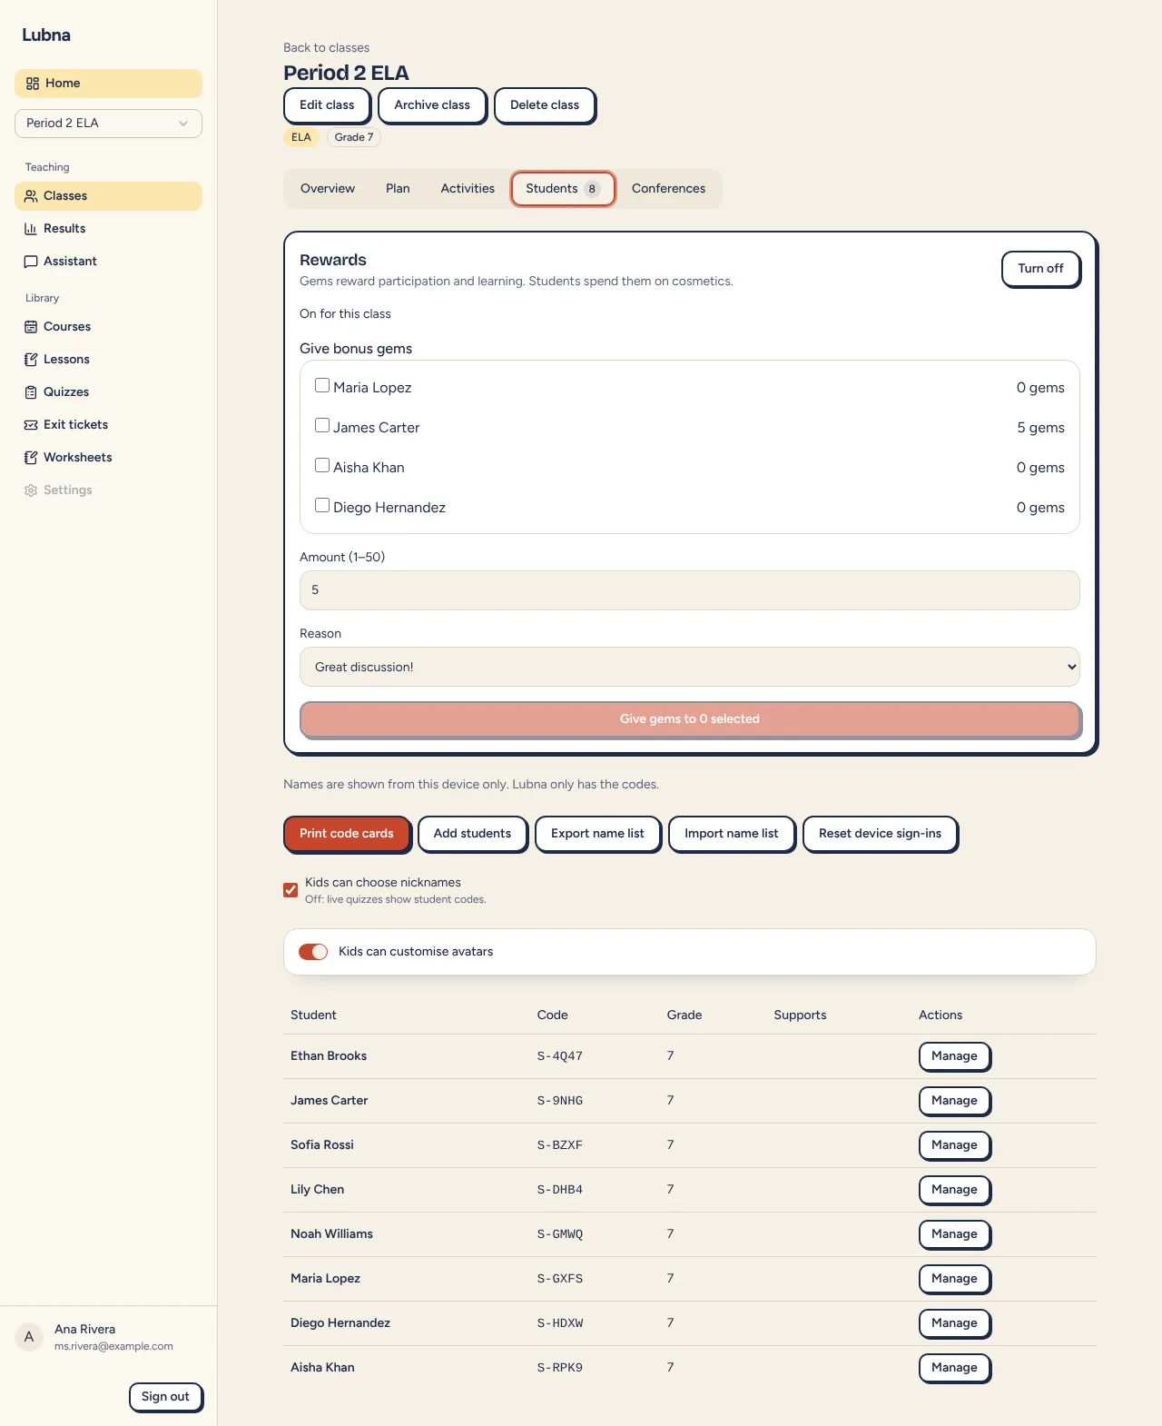Click Give gems to 0 selected
Image resolution: width=1162 pixels, height=1426 pixels.
(690, 719)
